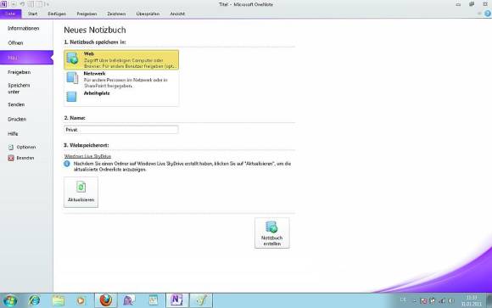Open Speichern unter in the sidebar
Screen dimensions: 492x308
[x=19, y=88]
